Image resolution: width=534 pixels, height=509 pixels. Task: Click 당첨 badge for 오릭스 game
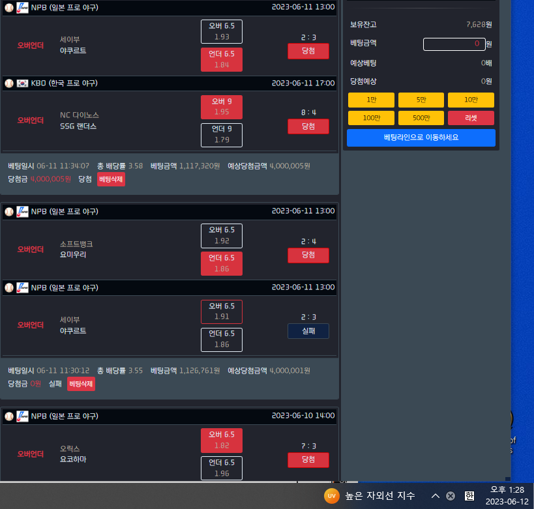click(308, 460)
